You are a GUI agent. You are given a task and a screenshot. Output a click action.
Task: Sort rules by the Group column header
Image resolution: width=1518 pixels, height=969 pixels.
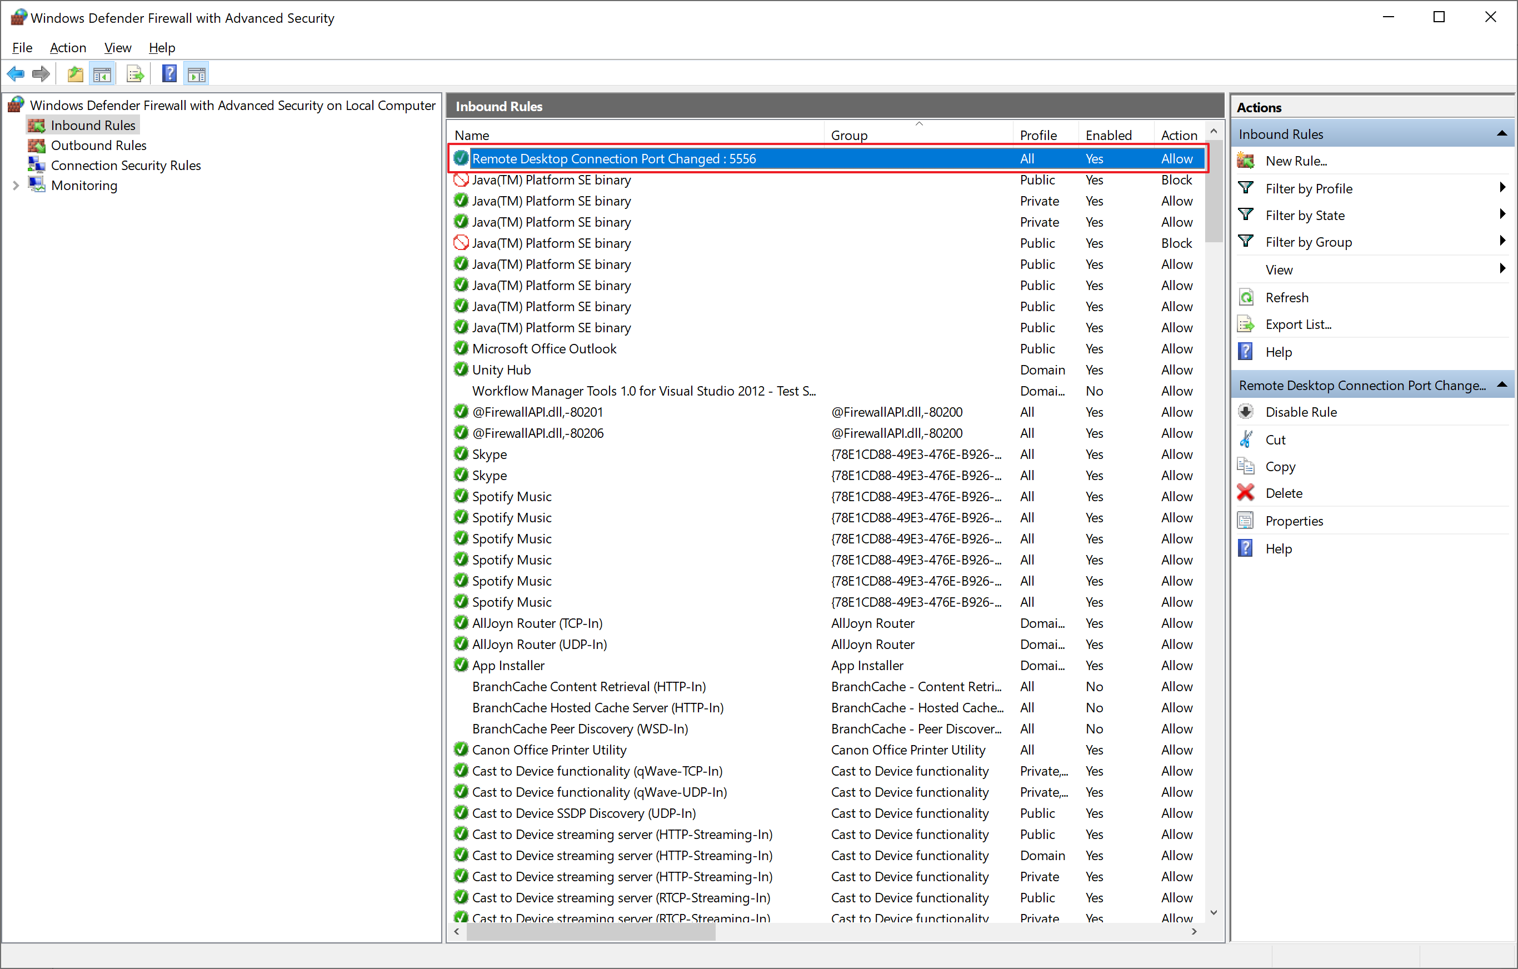(848, 135)
